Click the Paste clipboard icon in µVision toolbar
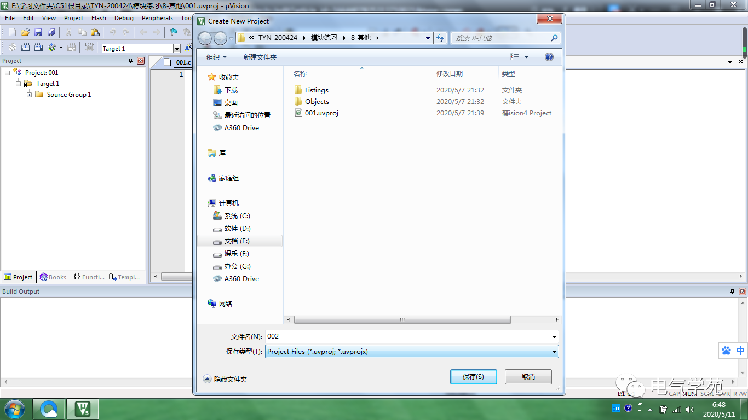Viewport: 748px width, 420px height. (x=95, y=33)
